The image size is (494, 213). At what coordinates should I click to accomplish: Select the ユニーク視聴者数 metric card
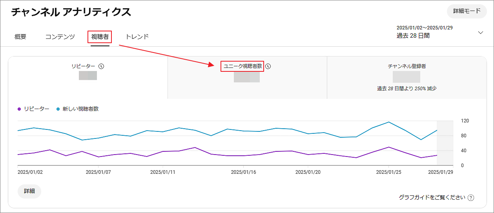tap(247, 78)
